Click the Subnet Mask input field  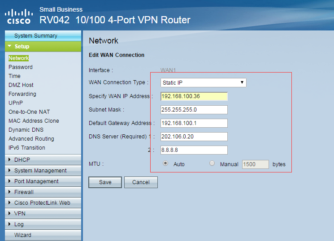coord(194,110)
